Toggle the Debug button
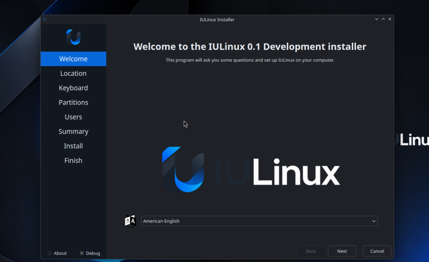Viewport: 429px width, 262px height. click(90, 253)
